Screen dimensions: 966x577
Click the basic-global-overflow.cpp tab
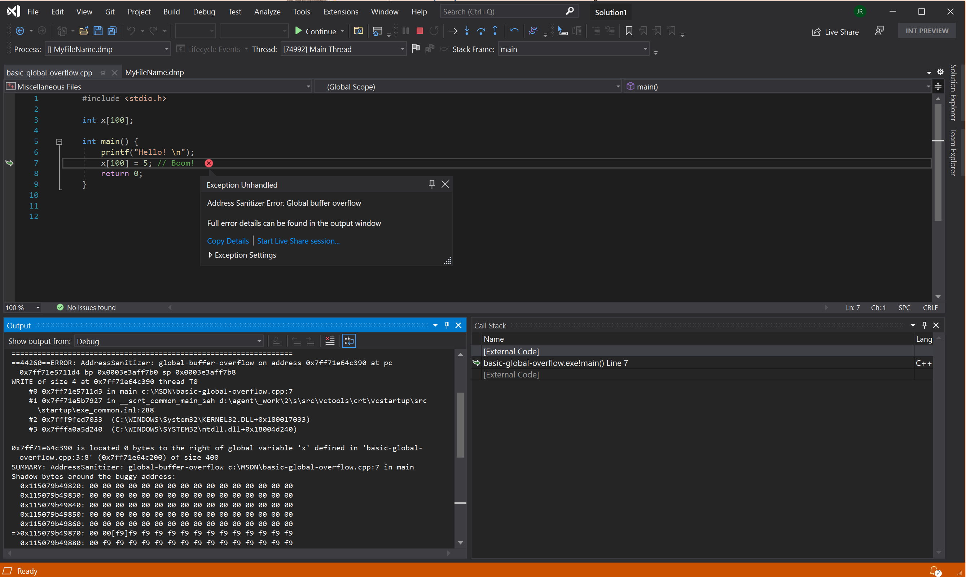(51, 71)
